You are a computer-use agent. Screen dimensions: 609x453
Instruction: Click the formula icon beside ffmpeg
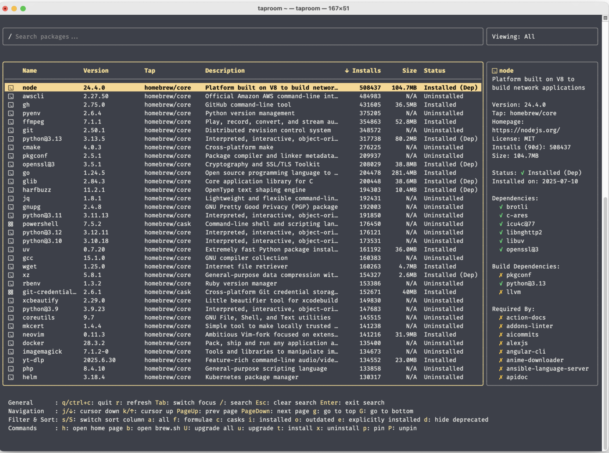pyautogui.click(x=11, y=122)
